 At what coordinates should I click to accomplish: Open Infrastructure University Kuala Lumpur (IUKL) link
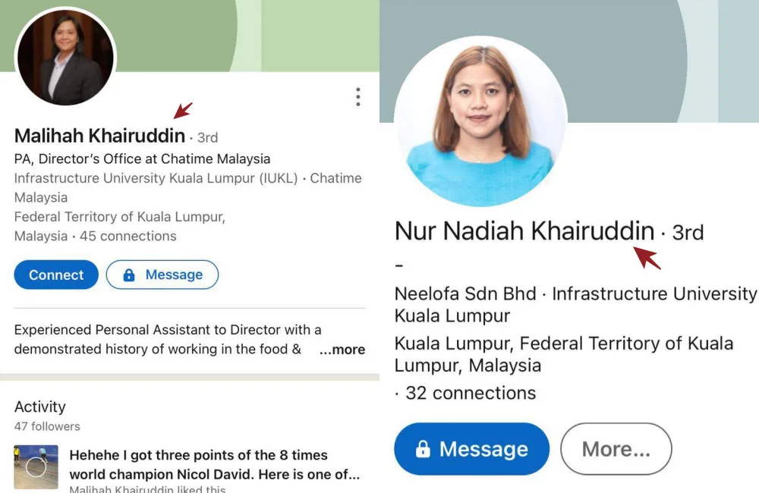point(156,178)
